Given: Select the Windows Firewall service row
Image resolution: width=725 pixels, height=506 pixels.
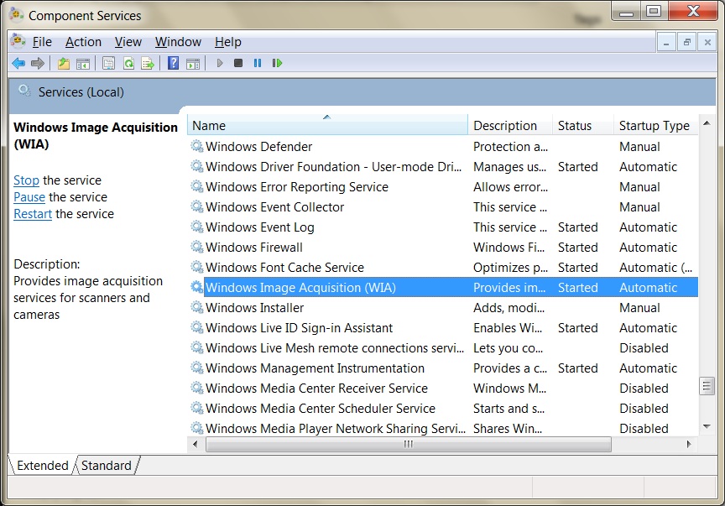Looking at the screenshot, I should [x=254, y=248].
